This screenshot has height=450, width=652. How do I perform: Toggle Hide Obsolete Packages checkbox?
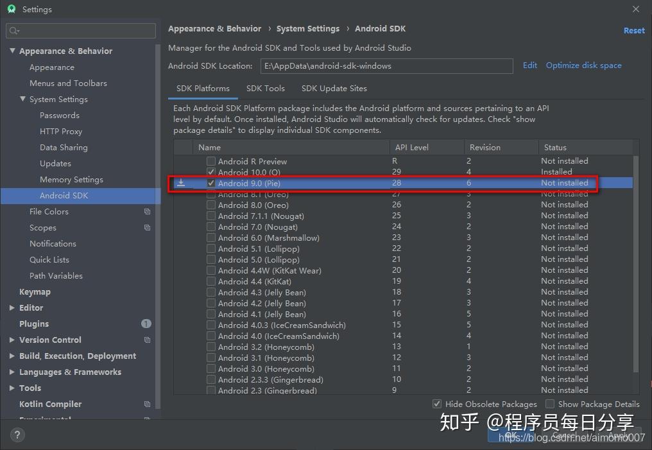(436, 404)
